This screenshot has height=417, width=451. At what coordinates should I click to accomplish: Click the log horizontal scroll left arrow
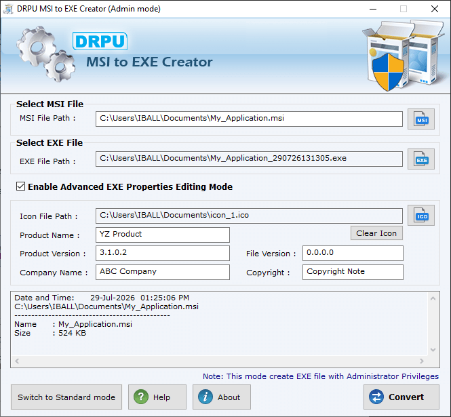(x=17, y=361)
